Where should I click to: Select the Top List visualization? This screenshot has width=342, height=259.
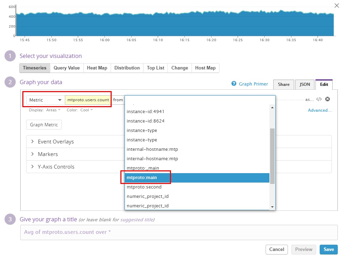(x=156, y=68)
